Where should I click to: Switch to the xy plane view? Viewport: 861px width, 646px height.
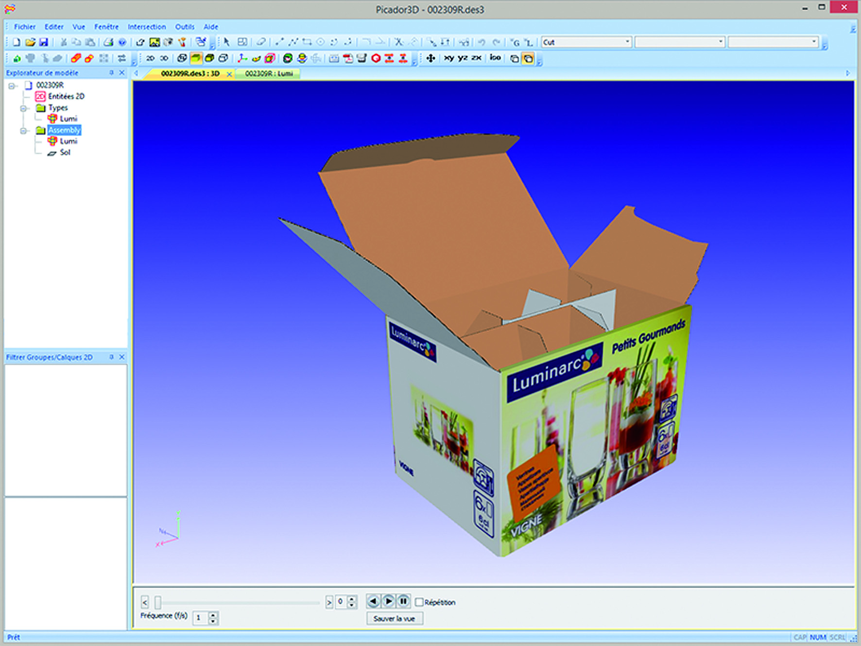[448, 58]
